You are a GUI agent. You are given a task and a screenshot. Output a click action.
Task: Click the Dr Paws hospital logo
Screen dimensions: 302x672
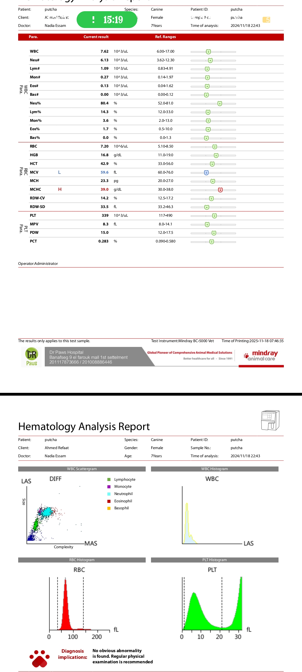coord(32,357)
